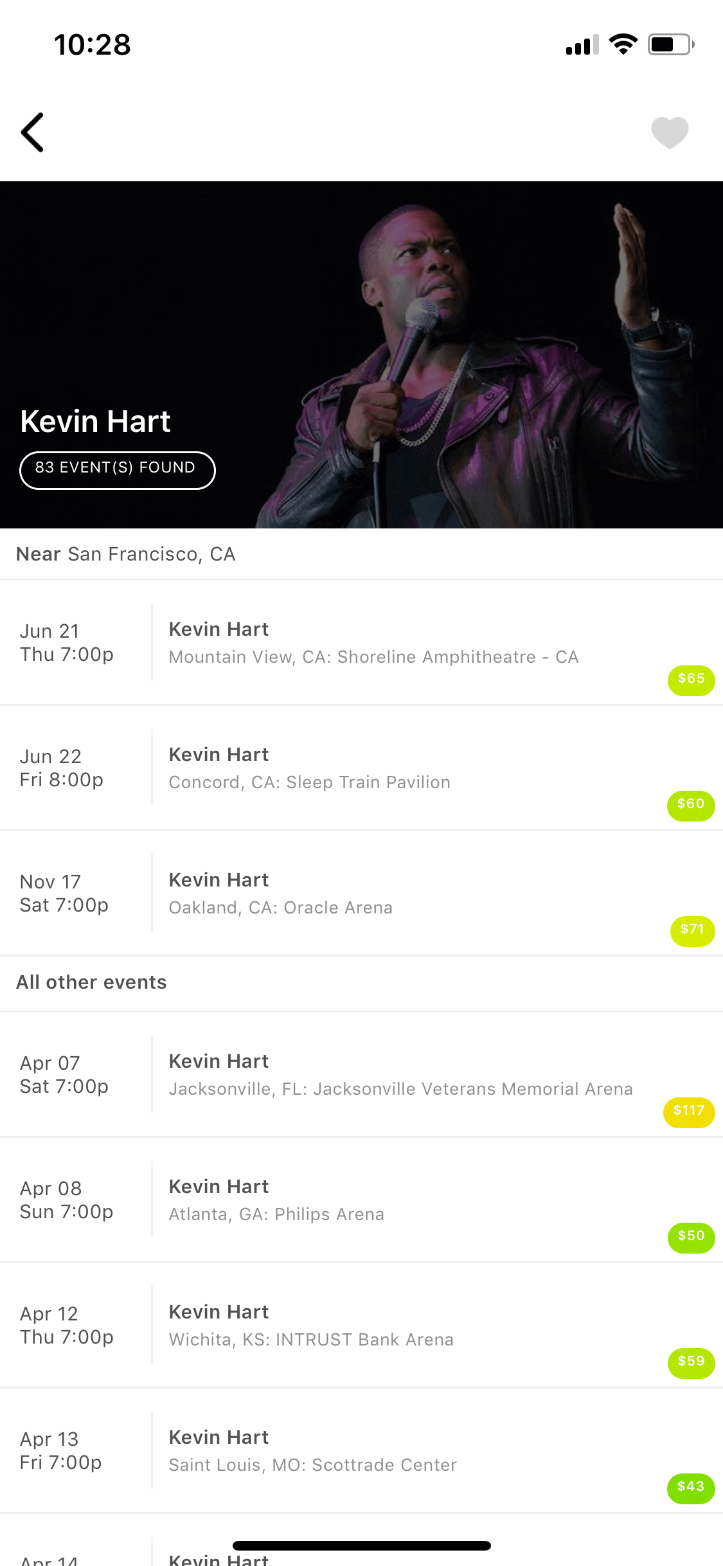Open Jacksonville Veterans Memorial Arena event
The image size is (723, 1566).
tap(361, 1074)
